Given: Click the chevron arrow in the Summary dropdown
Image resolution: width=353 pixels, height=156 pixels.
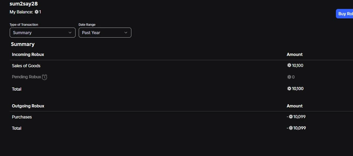Looking at the screenshot, I should click(70, 33).
